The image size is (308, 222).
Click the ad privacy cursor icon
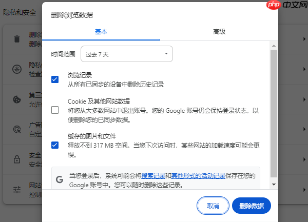pyautogui.click(x=17, y=130)
